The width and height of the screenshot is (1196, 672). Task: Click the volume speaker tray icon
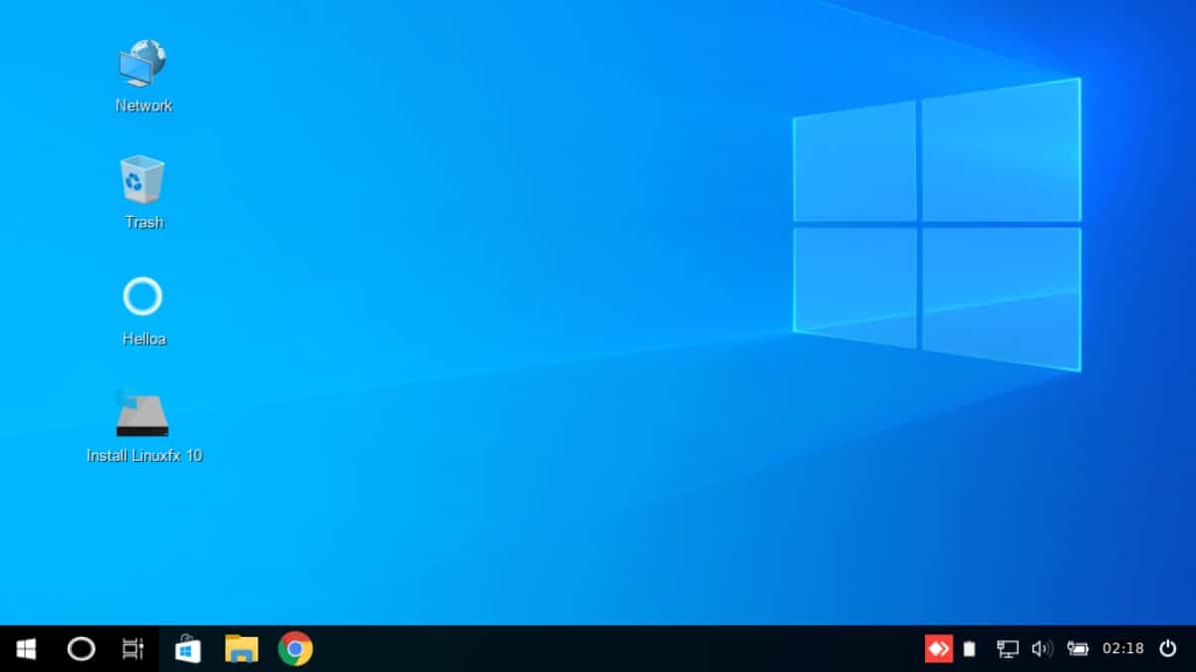tap(1043, 649)
